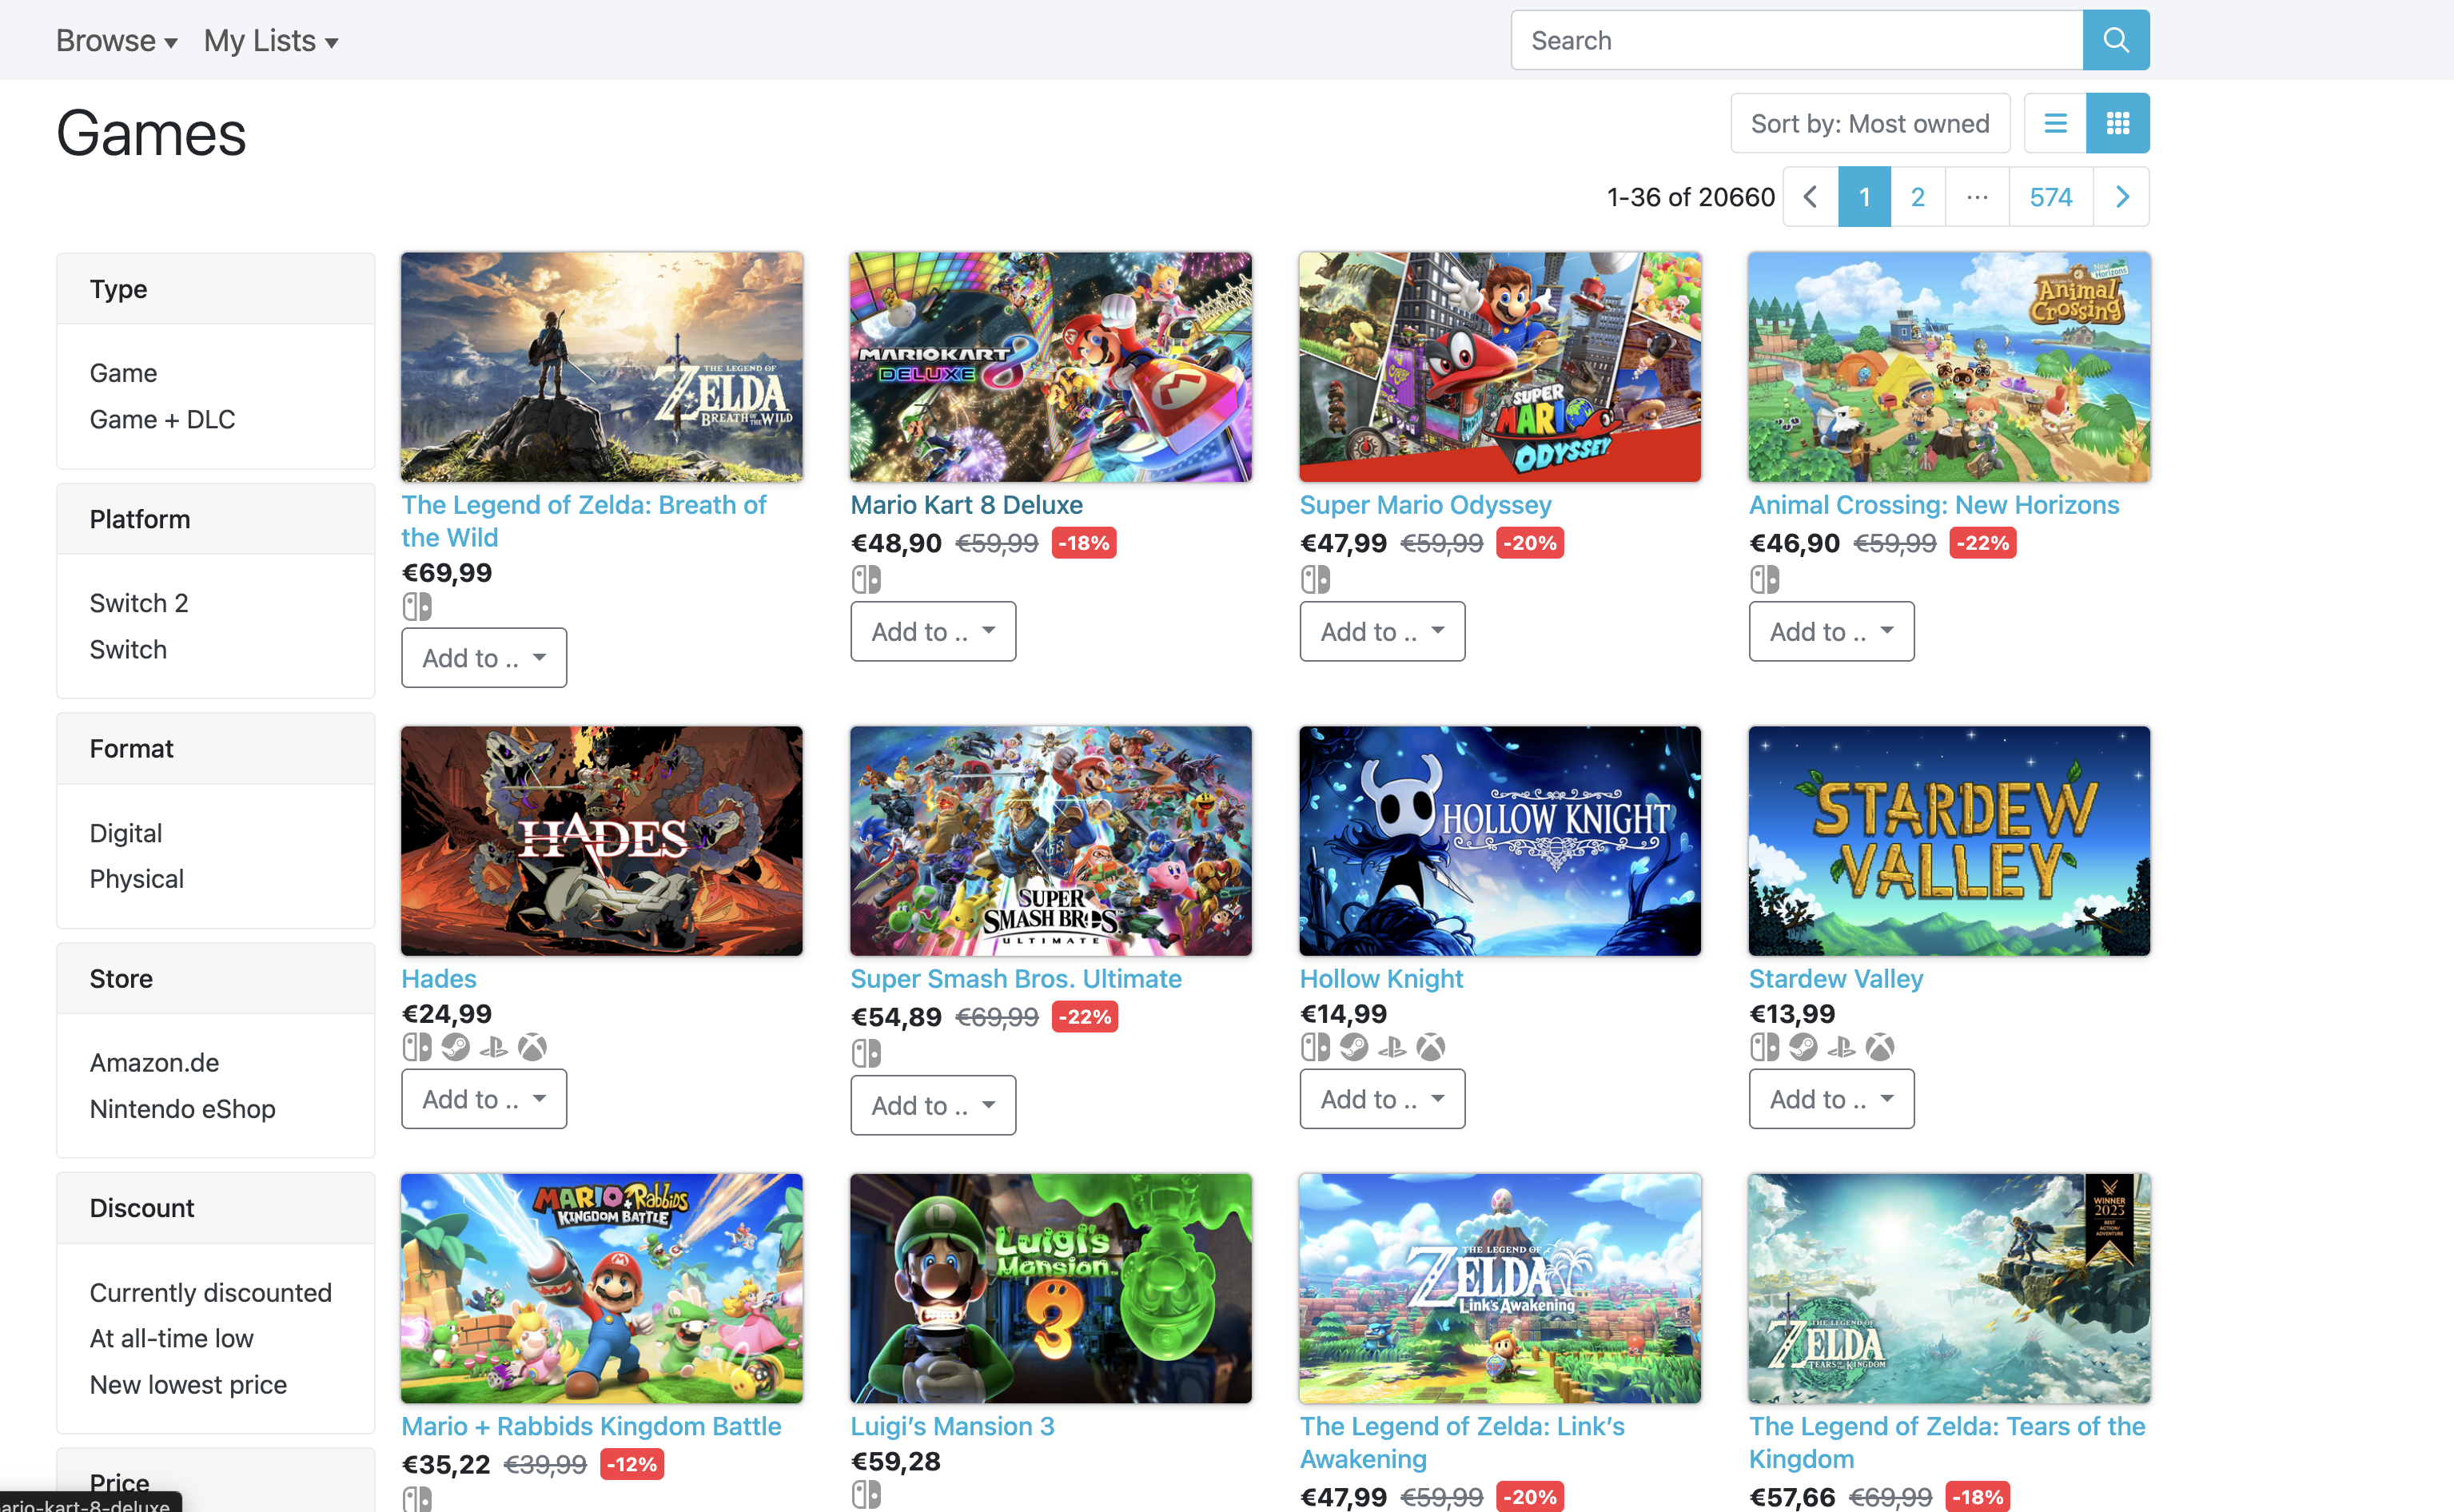
Task: Open Add to dropdown for Super Smash Bros. Ultimate
Action: pyautogui.click(x=933, y=1105)
